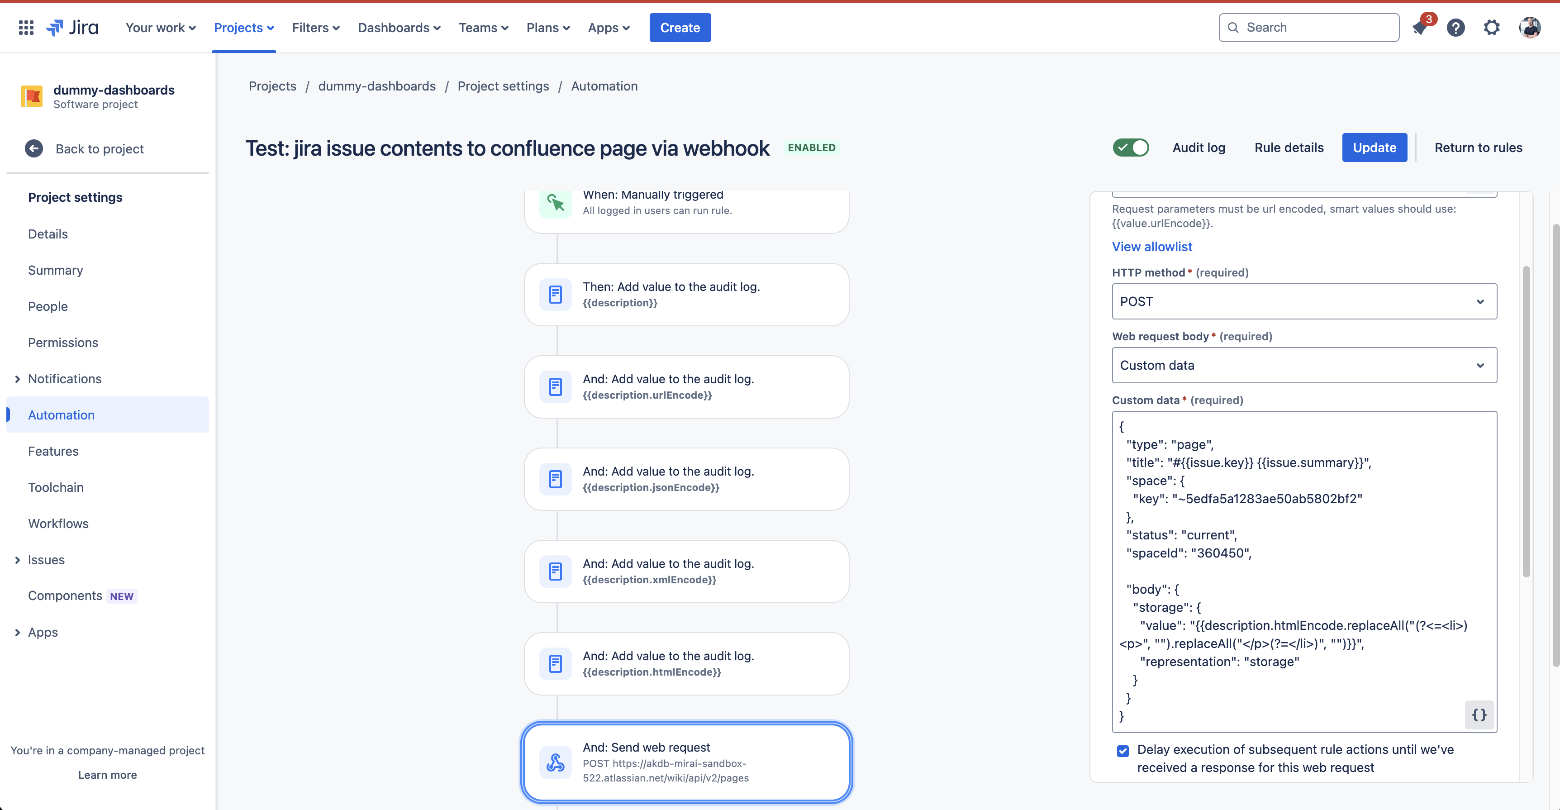Click inside the Custom data text area
This screenshot has width=1560, height=810.
(x=1304, y=572)
